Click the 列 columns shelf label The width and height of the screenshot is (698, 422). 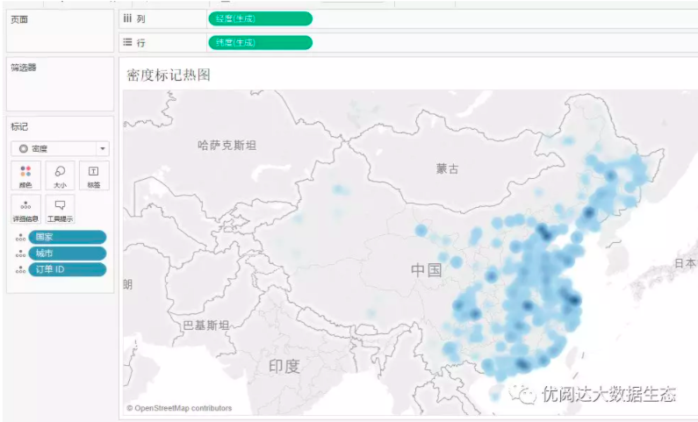coord(134,18)
